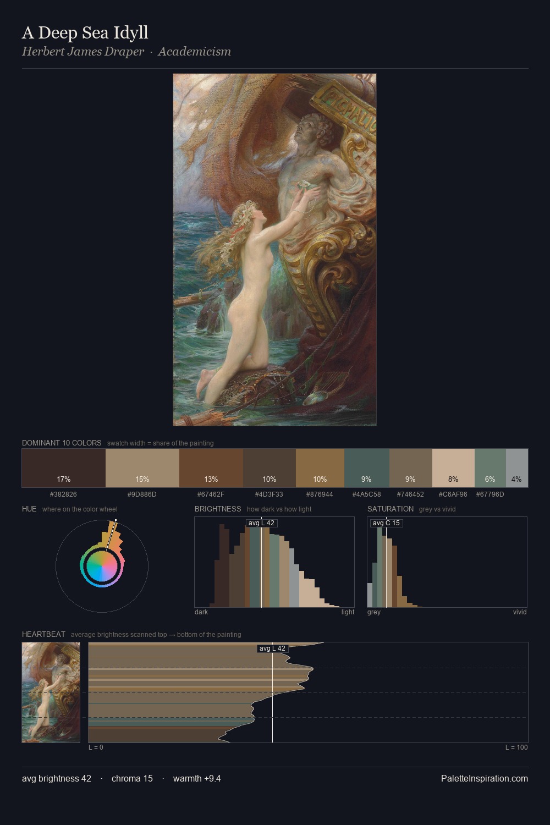The height and width of the screenshot is (825, 550).
Task: Select the first 10% dark umber swatch
Action: pyautogui.click(x=269, y=468)
